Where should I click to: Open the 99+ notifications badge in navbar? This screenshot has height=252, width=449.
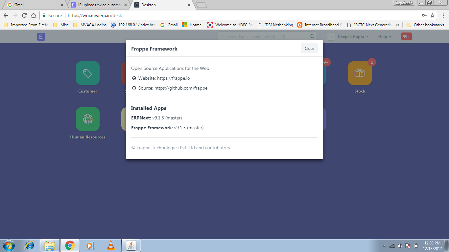point(407,37)
